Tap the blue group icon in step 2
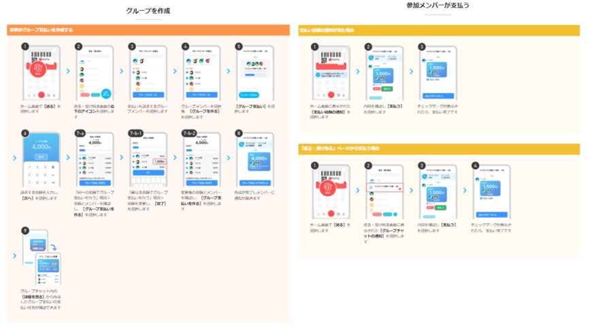Image resolution: width=592 pixels, height=330 pixels. click(107, 94)
